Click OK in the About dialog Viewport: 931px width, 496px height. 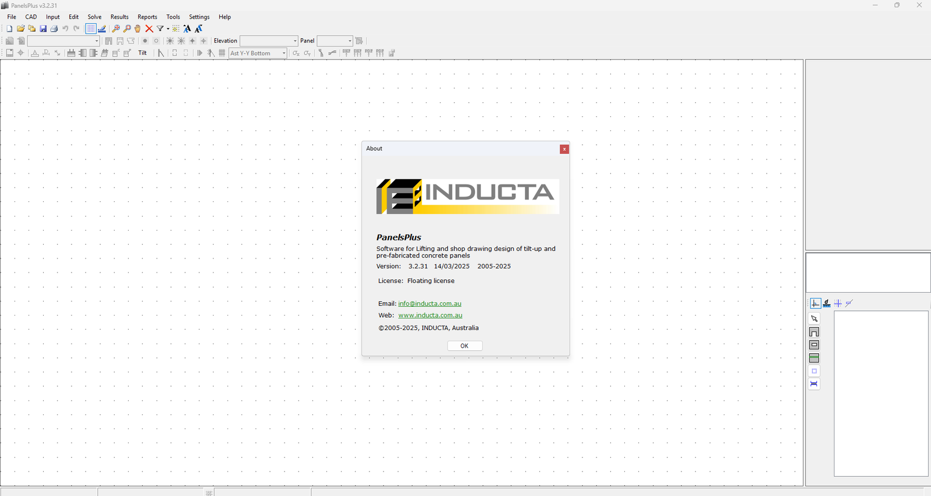coord(465,346)
